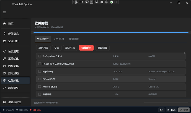Click publisher Huawei Technologies Co., Ltd.
The height and width of the screenshot is (113, 191).
(x=162, y=71)
